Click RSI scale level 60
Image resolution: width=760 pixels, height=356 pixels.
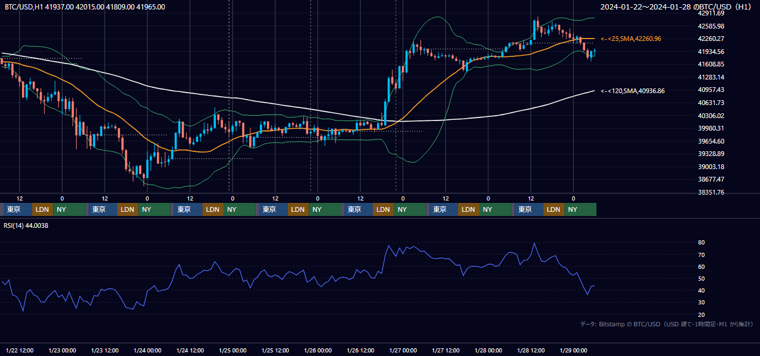[701, 266]
